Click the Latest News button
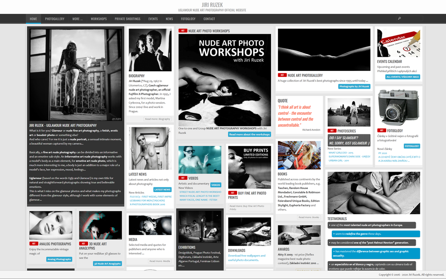Screen dimensions: 446x279 tap(162, 189)
